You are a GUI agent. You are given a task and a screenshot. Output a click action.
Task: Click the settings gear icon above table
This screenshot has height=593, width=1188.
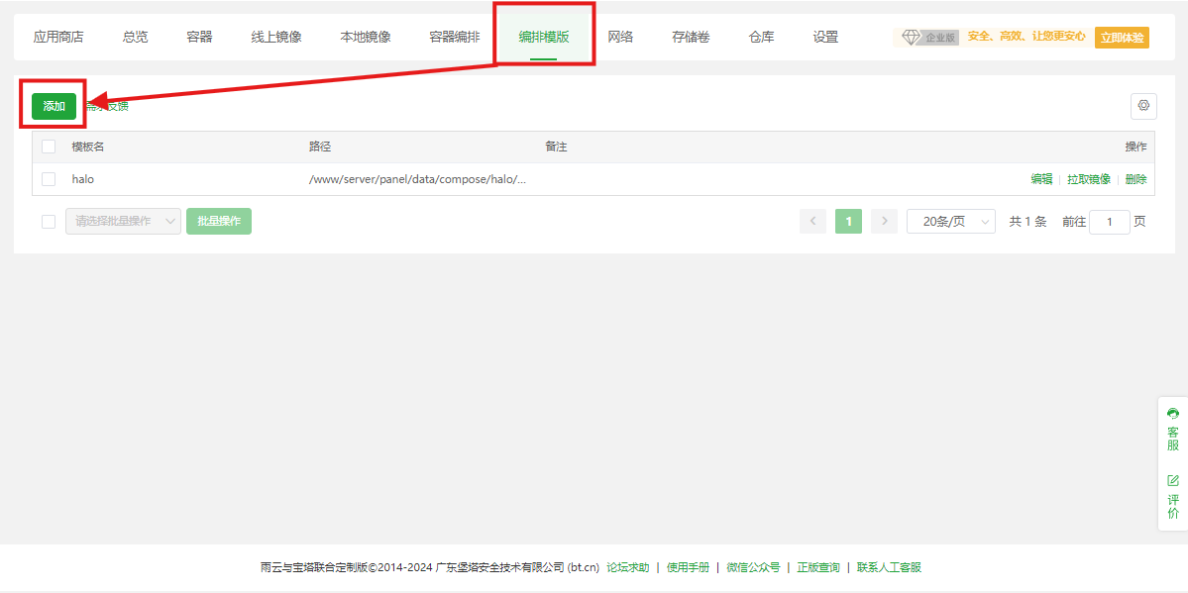pos(1143,106)
